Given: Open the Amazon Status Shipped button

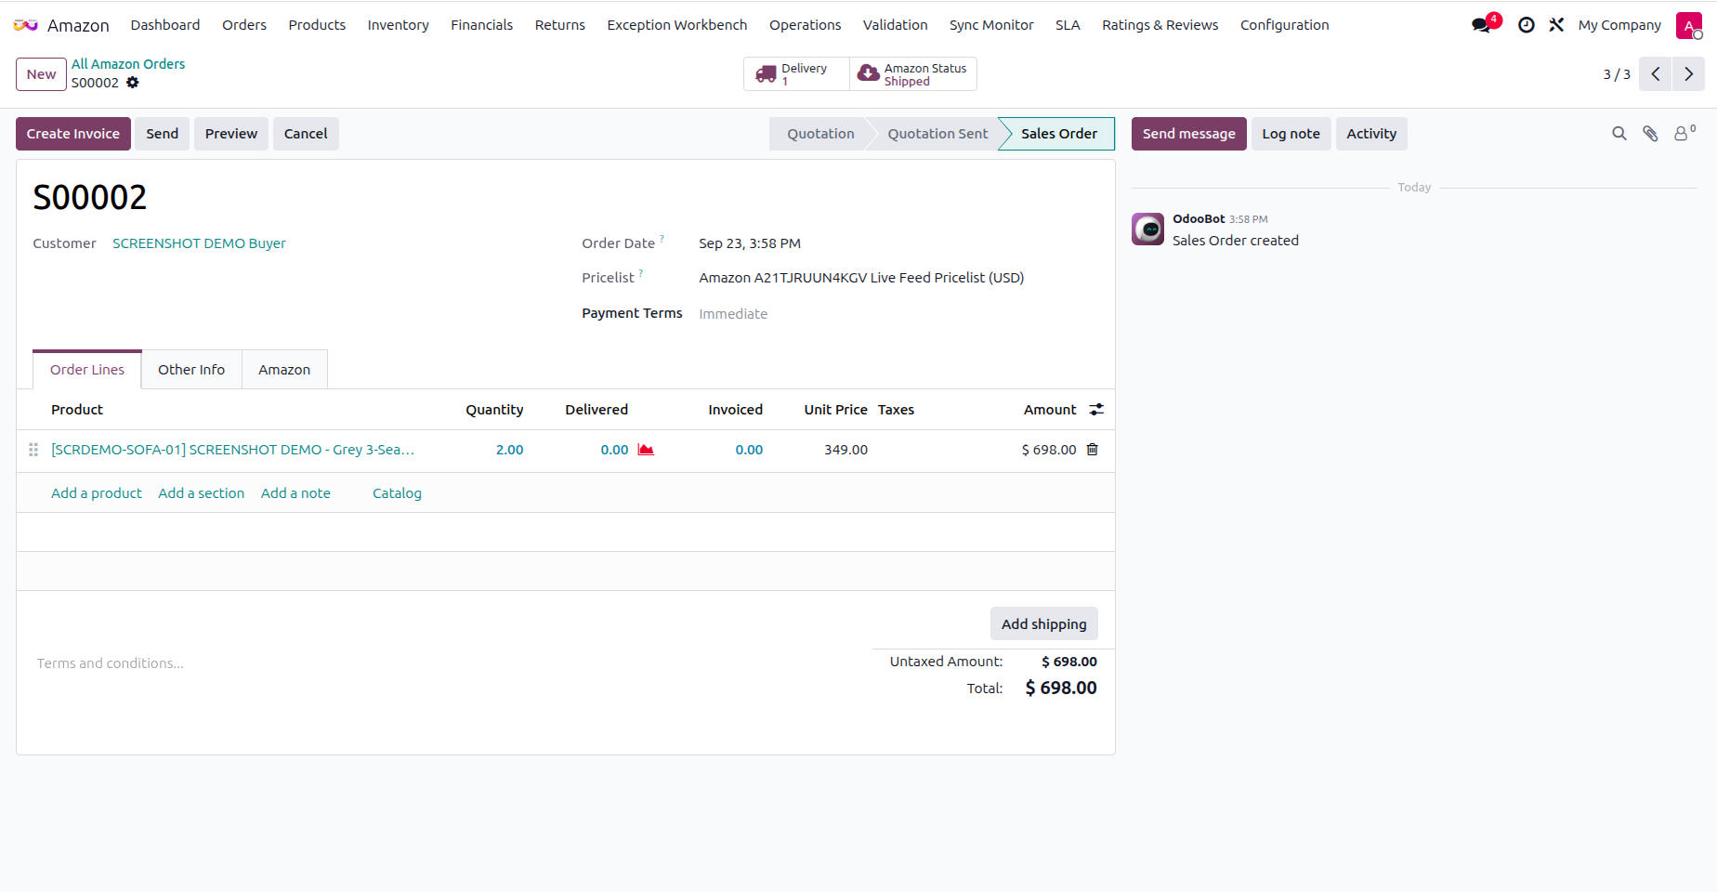Looking at the screenshot, I should [x=912, y=74].
